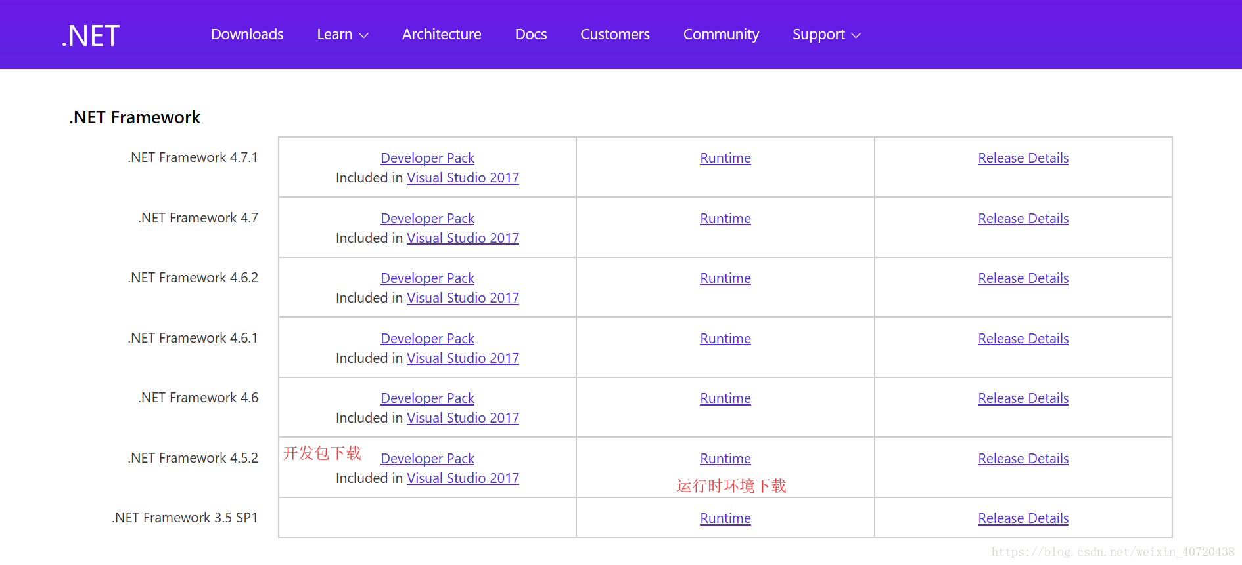This screenshot has width=1242, height=565.
Task: Download Runtime for .NET Framework 4.6
Action: pos(725,398)
